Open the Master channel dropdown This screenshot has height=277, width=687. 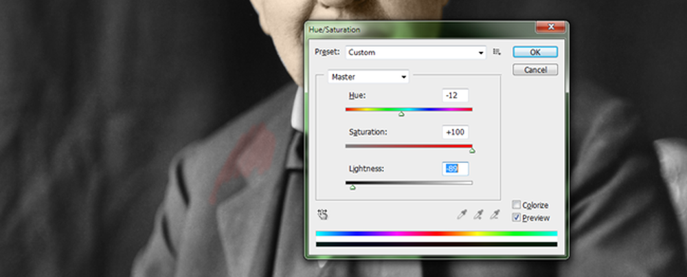pyautogui.click(x=368, y=77)
